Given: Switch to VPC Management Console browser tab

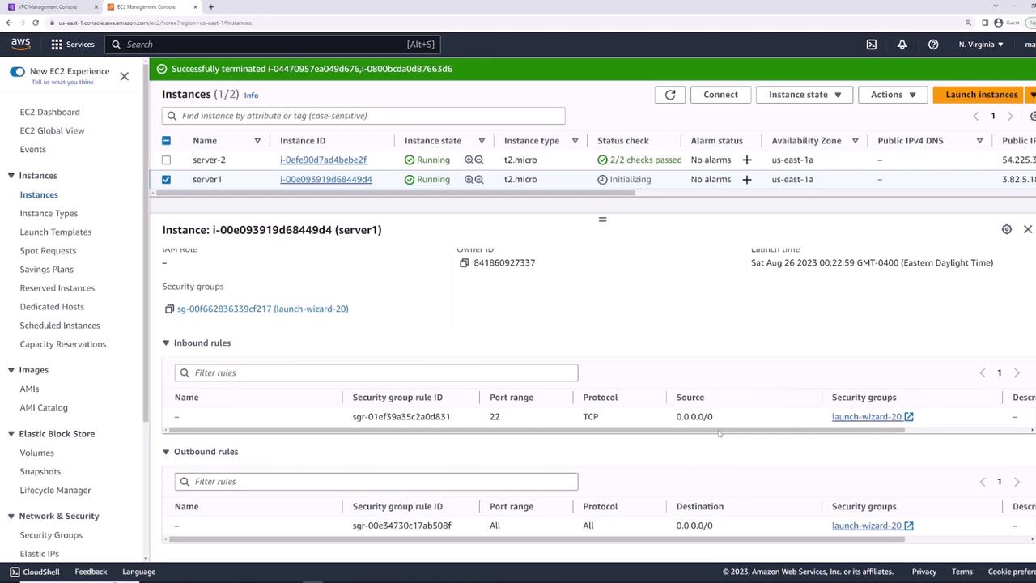Looking at the screenshot, I should coord(52,7).
